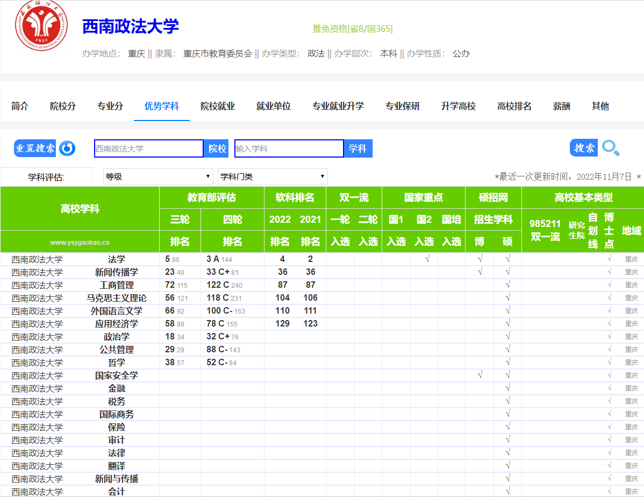Click the 外国语言文学 subject row
This screenshot has height=497, width=644.
click(x=321, y=311)
